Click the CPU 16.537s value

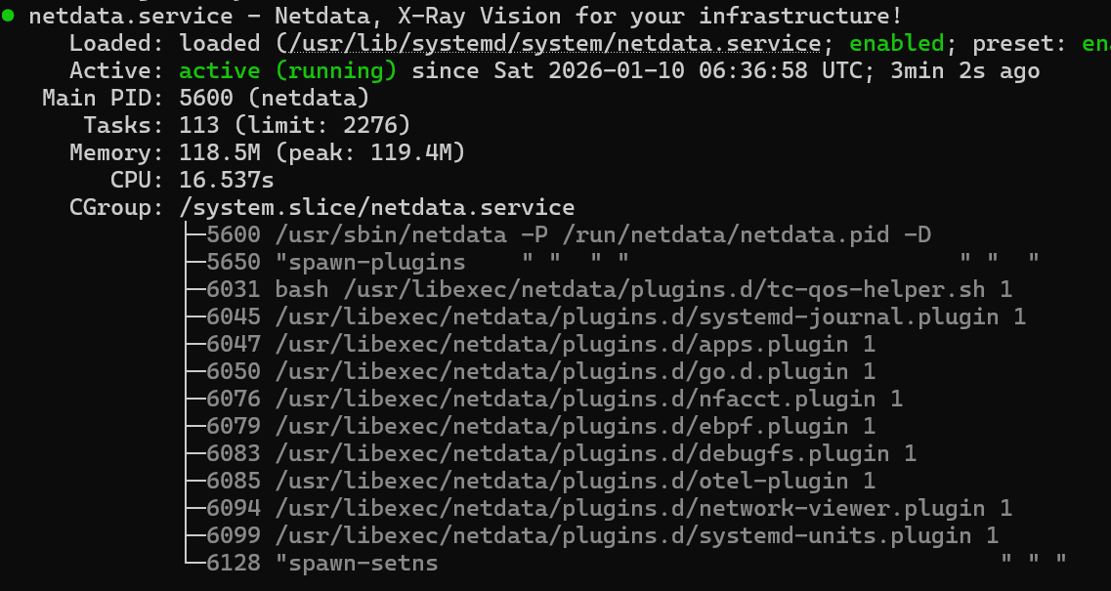pyautogui.click(x=227, y=181)
